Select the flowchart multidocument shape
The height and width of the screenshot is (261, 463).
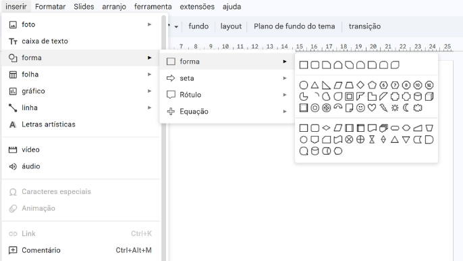(x=383, y=128)
